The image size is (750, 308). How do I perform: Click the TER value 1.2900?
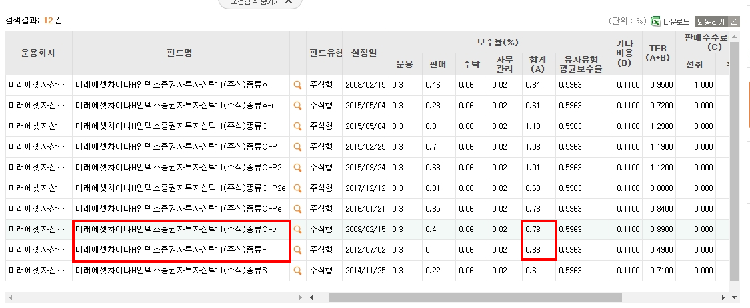(661, 126)
